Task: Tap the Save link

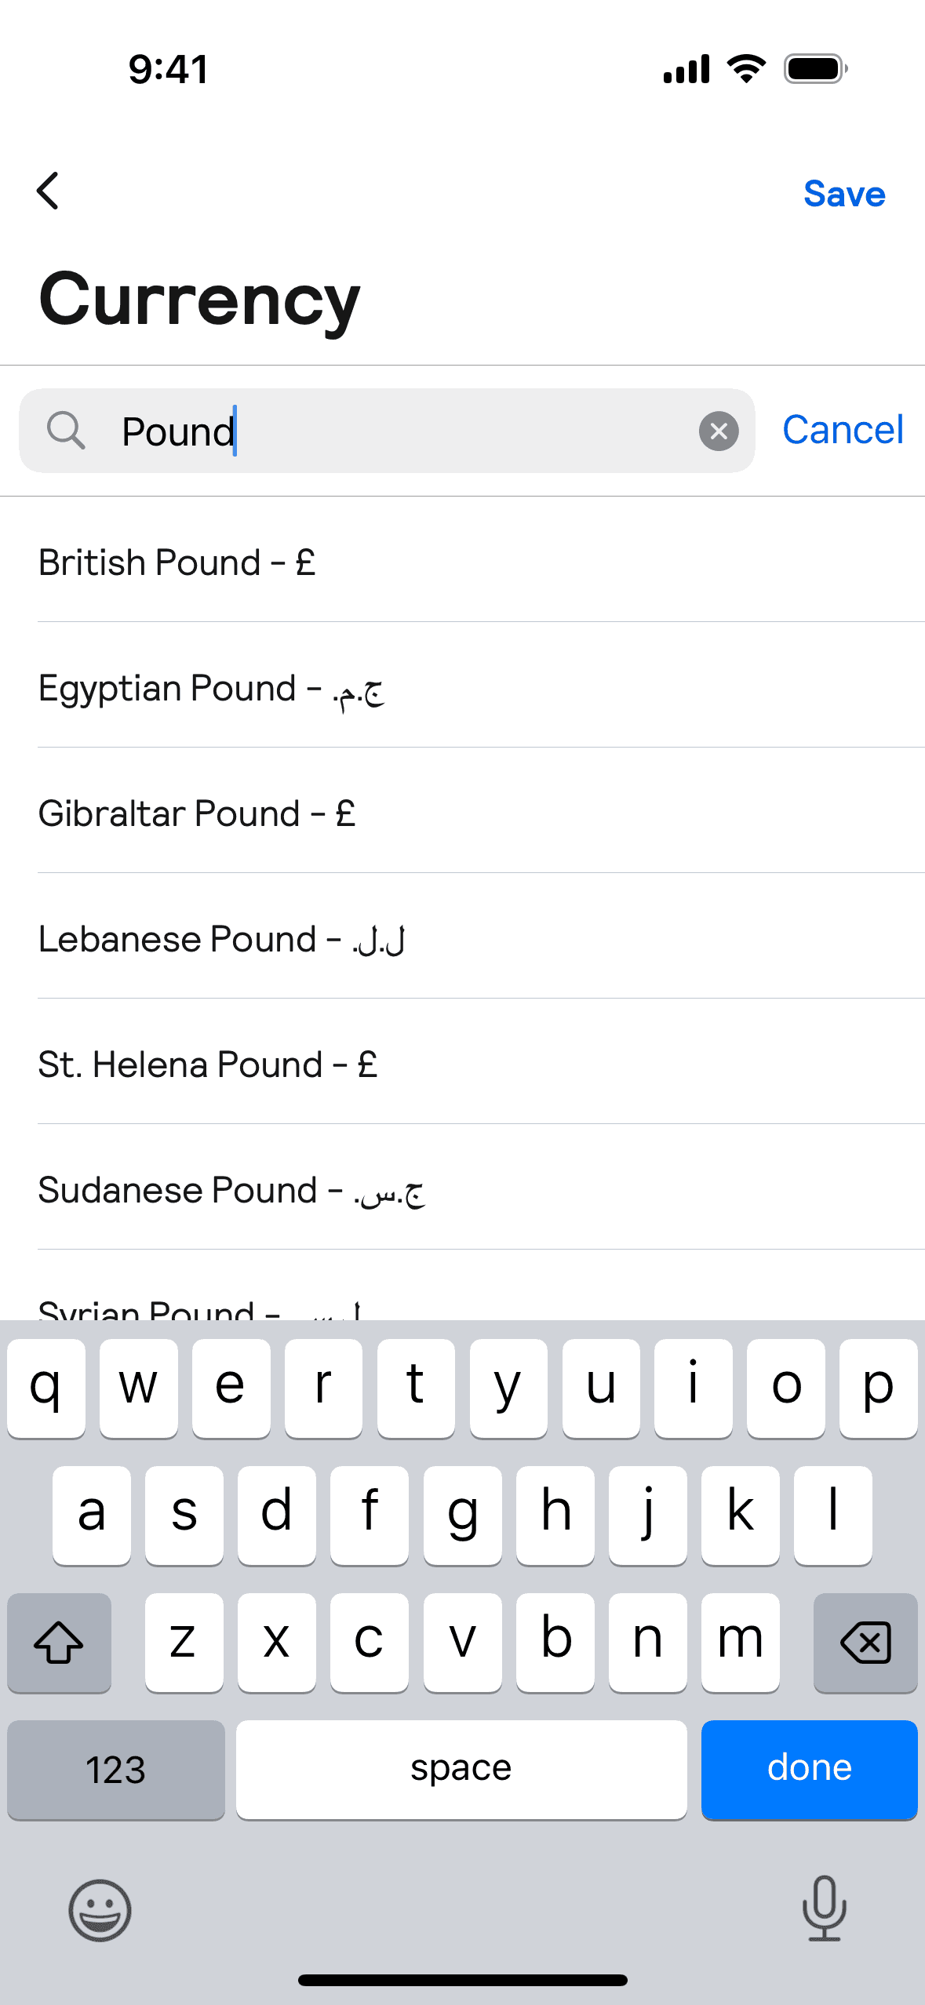Action: click(x=844, y=194)
